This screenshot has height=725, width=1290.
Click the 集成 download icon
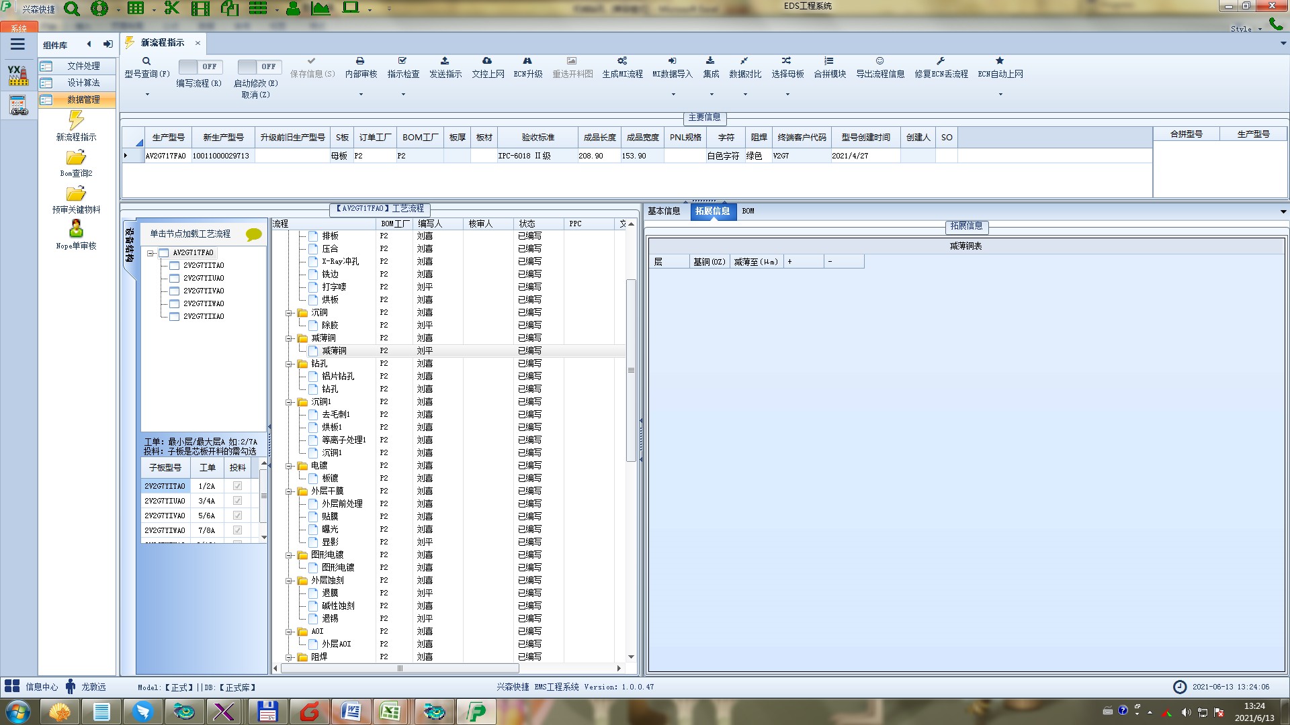click(710, 61)
